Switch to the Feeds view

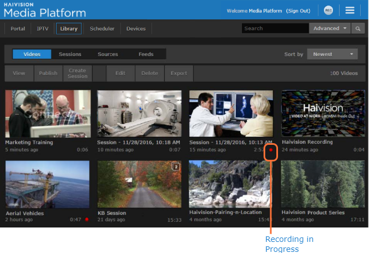point(146,54)
